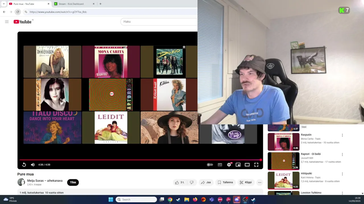
Task: Go back in the browser
Action: pyautogui.click(x=4, y=12)
